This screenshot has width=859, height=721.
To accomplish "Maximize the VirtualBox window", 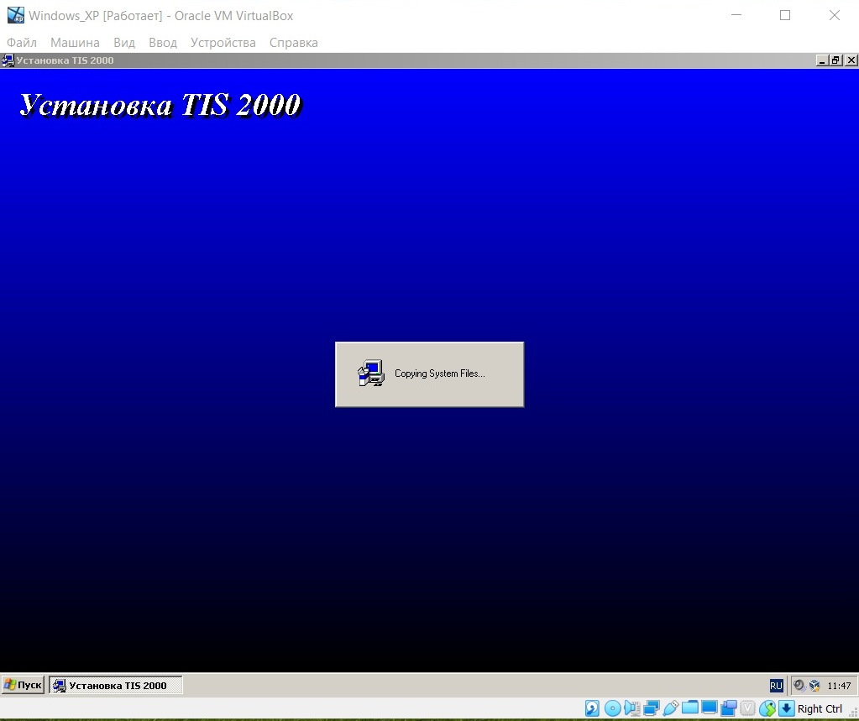I will click(785, 15).
